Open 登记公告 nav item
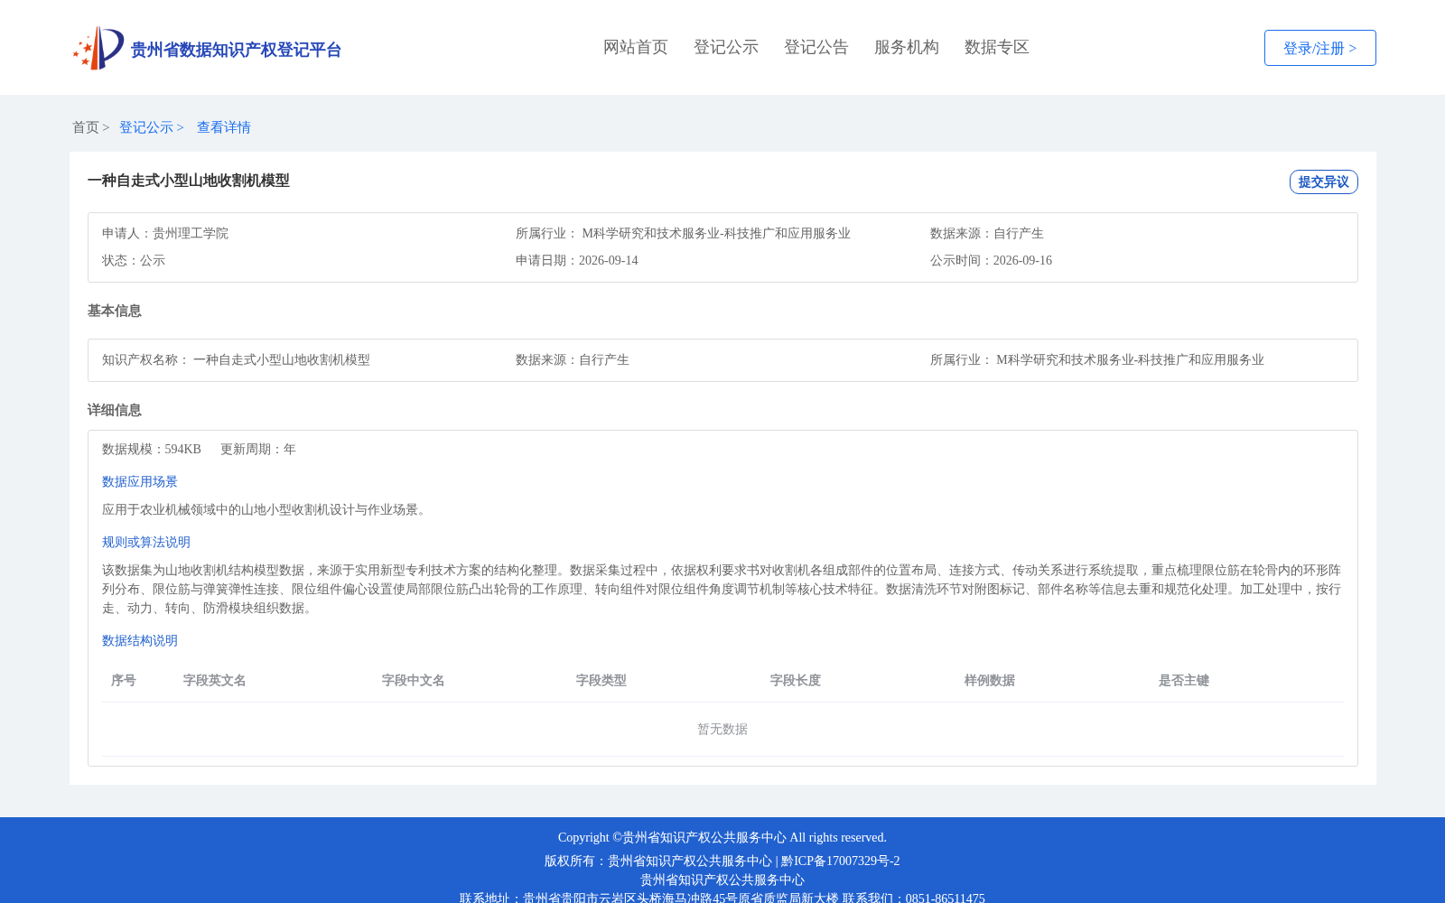This screenshot has width=1445, height=903. pos(816,47)
